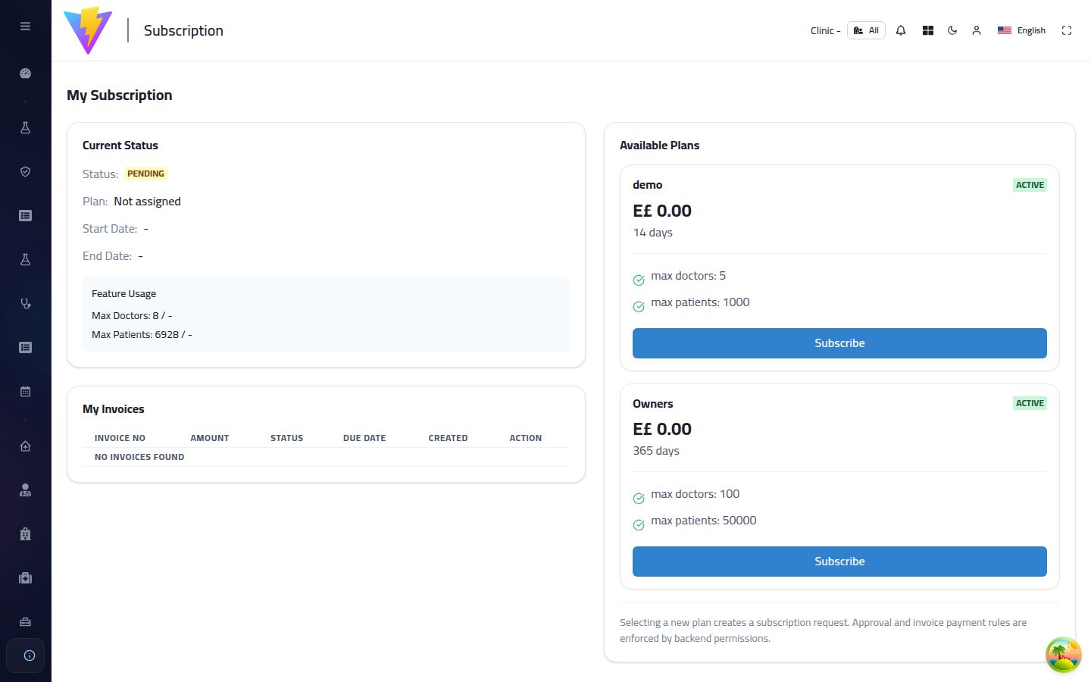Select the list icon above the calendar icon
The image size is (1091, 682).
25,348
